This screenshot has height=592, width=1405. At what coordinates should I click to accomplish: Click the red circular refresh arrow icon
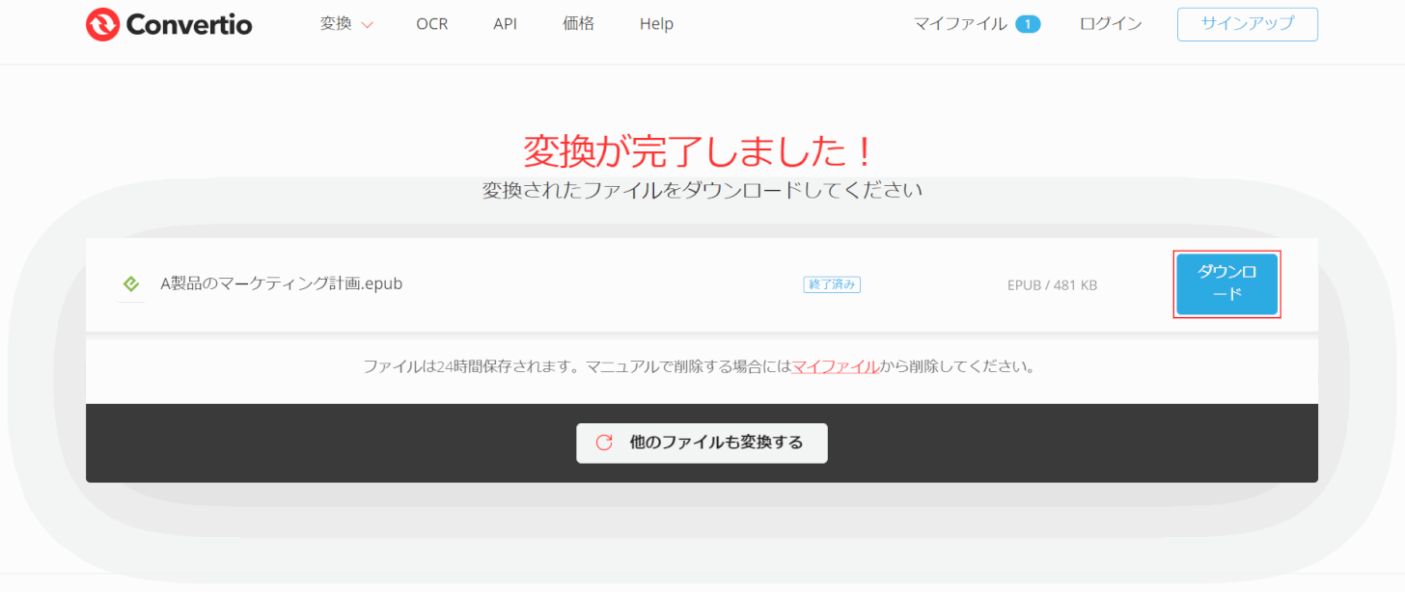tap(604, 443)
